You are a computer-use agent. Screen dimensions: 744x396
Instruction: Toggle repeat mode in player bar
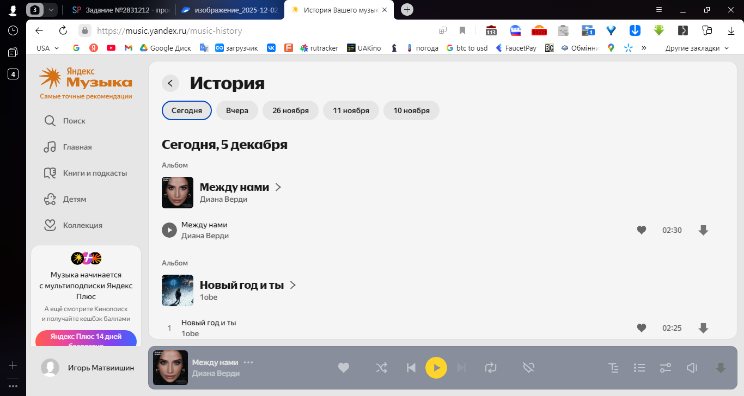pos(491,368)
